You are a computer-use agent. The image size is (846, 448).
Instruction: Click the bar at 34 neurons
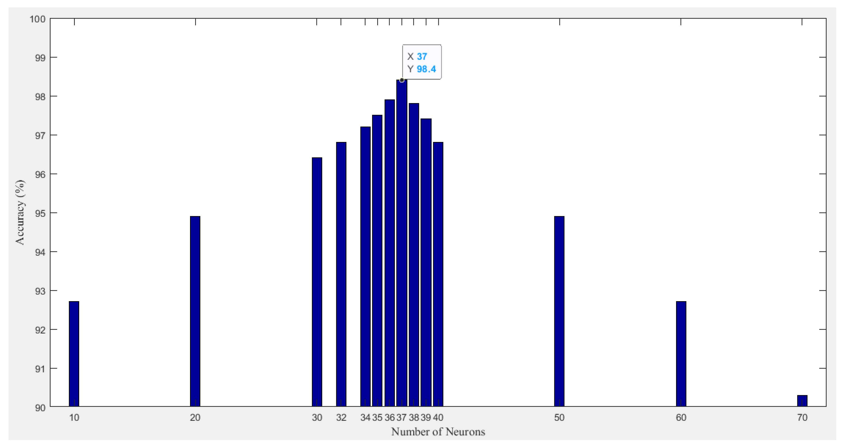point(365,266)
